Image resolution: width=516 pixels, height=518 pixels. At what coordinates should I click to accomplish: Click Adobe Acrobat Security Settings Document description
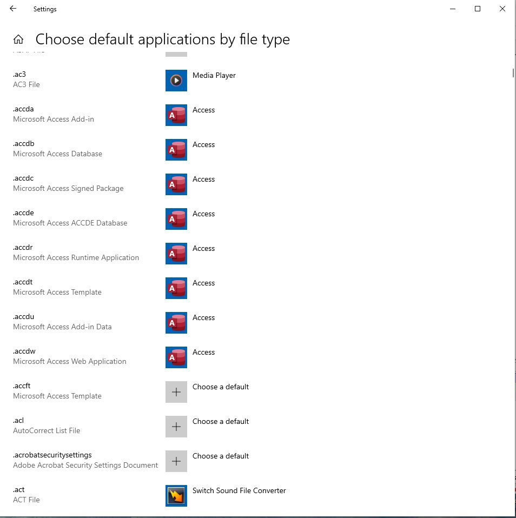(x=85, y=465)
